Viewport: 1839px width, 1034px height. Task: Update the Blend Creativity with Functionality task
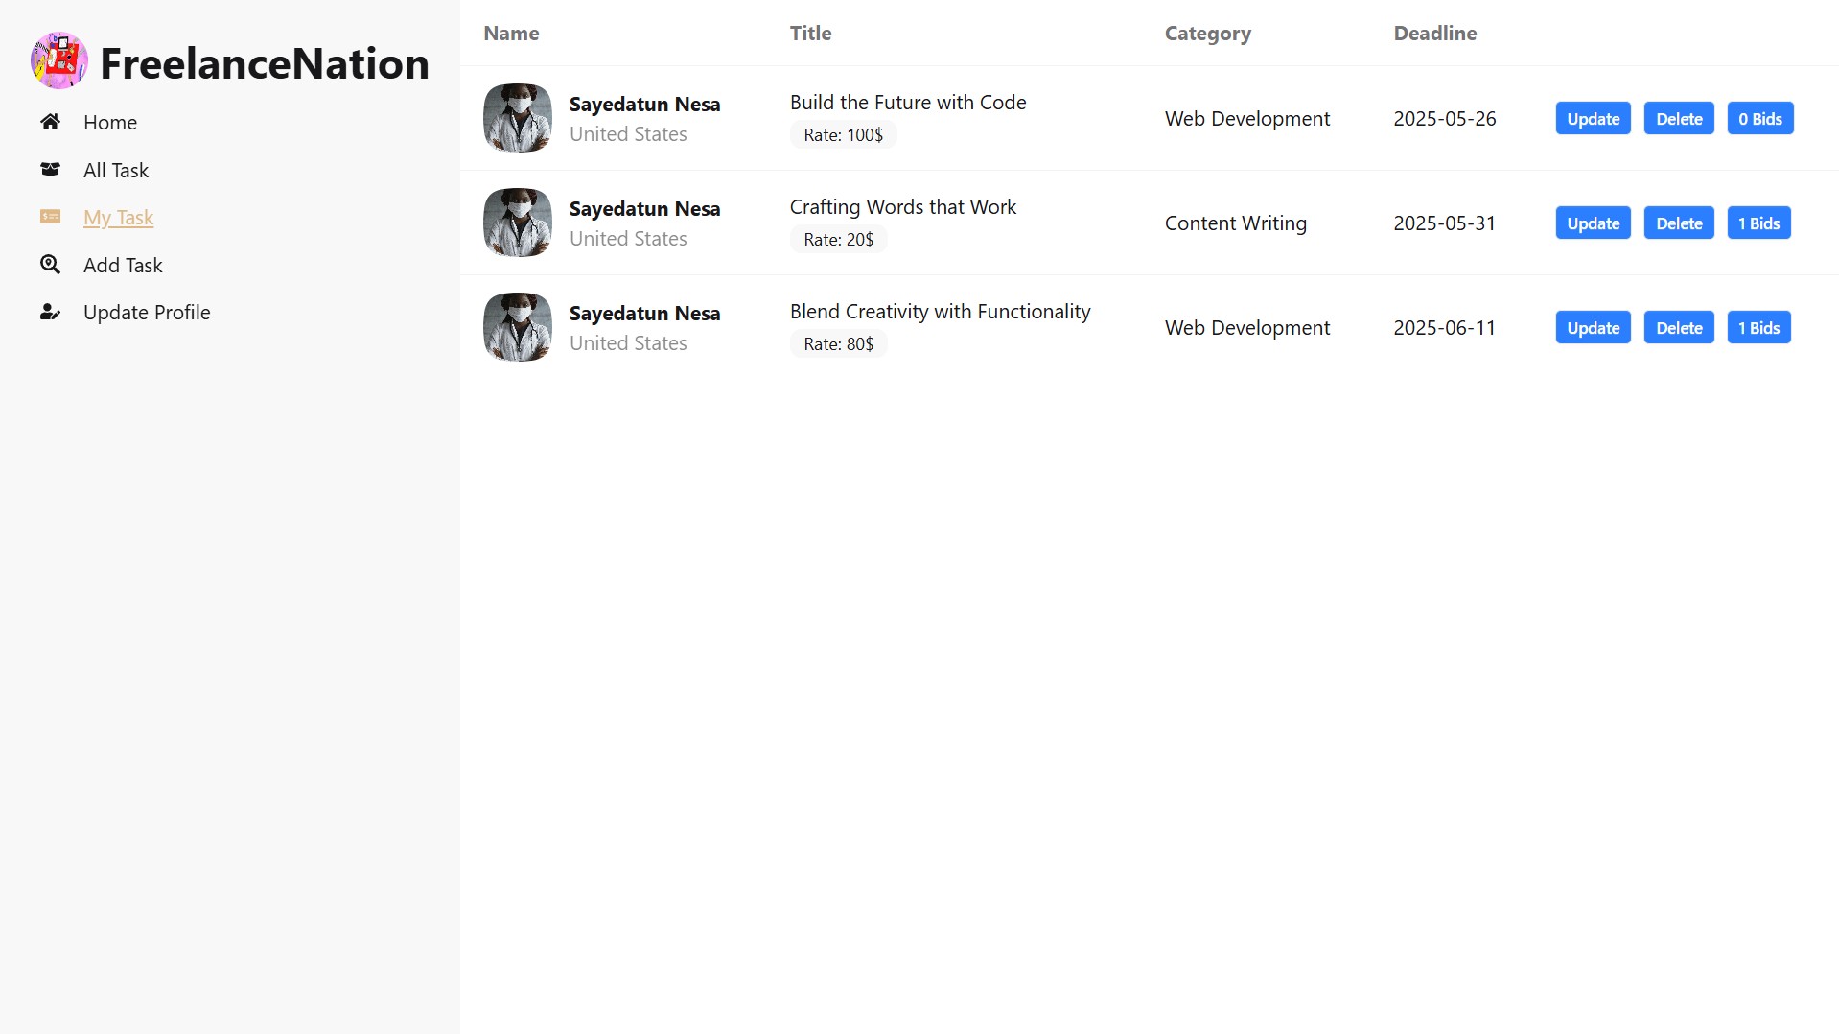tap(1593, 328)
